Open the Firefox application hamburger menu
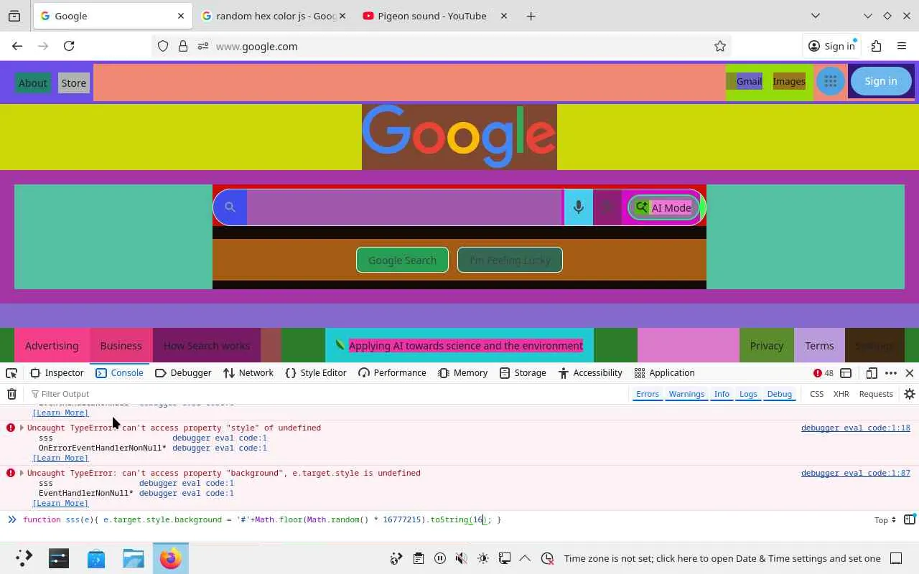Screen dimensions: 919x574 [x=902, y=46]
